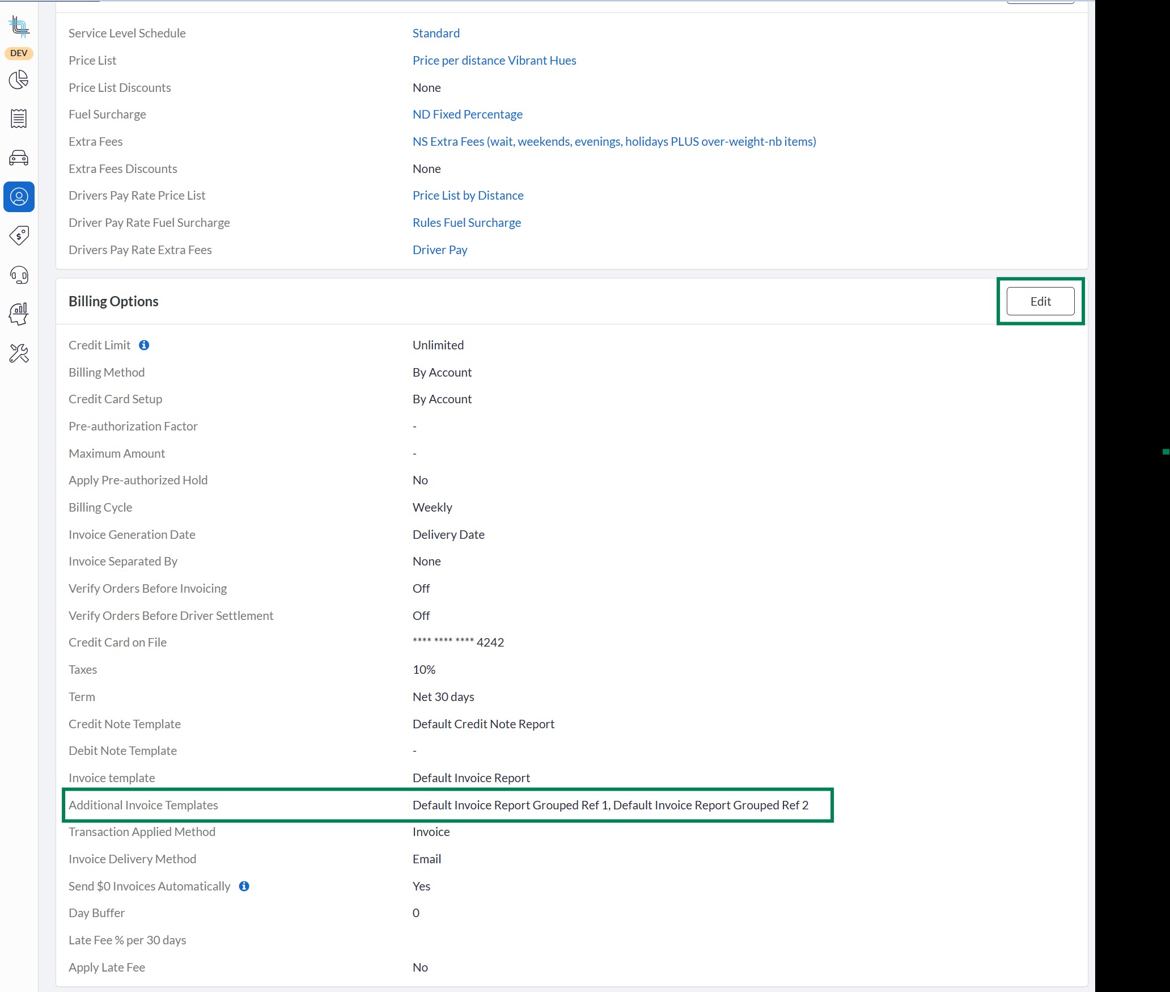Open the Standard service level schedule link

435,33
